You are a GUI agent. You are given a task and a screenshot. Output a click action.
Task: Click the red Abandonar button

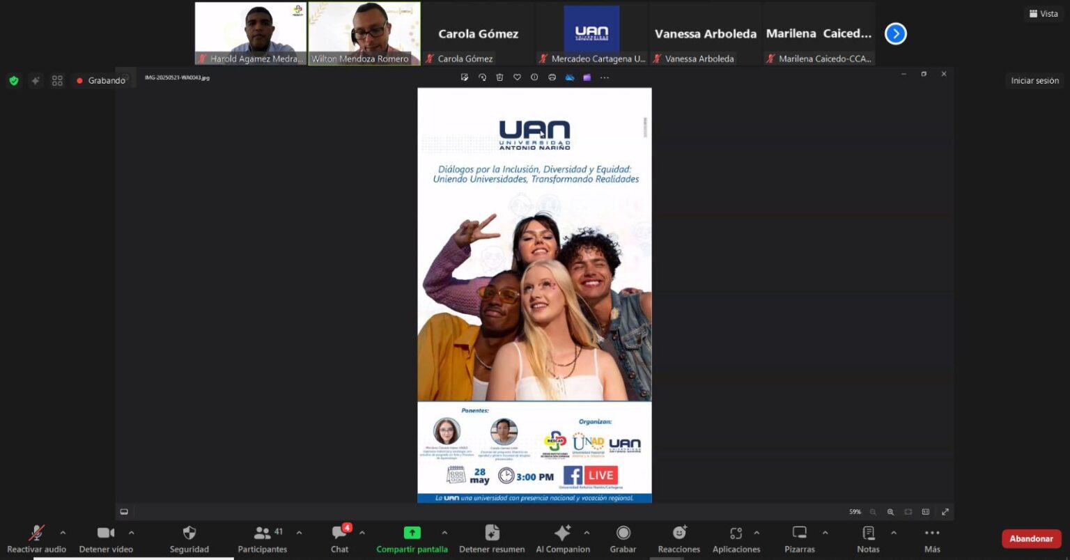(1031, 538)
